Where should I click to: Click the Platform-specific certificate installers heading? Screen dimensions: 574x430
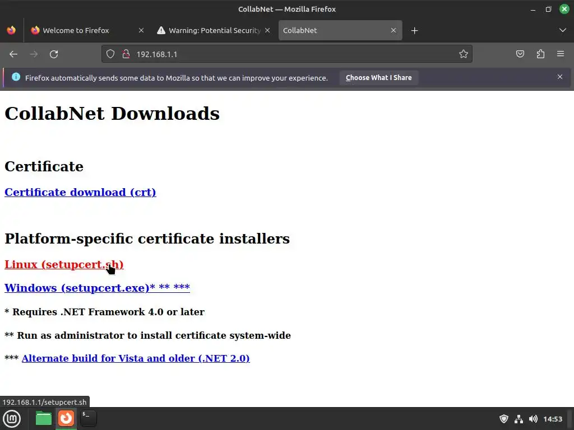147,239
